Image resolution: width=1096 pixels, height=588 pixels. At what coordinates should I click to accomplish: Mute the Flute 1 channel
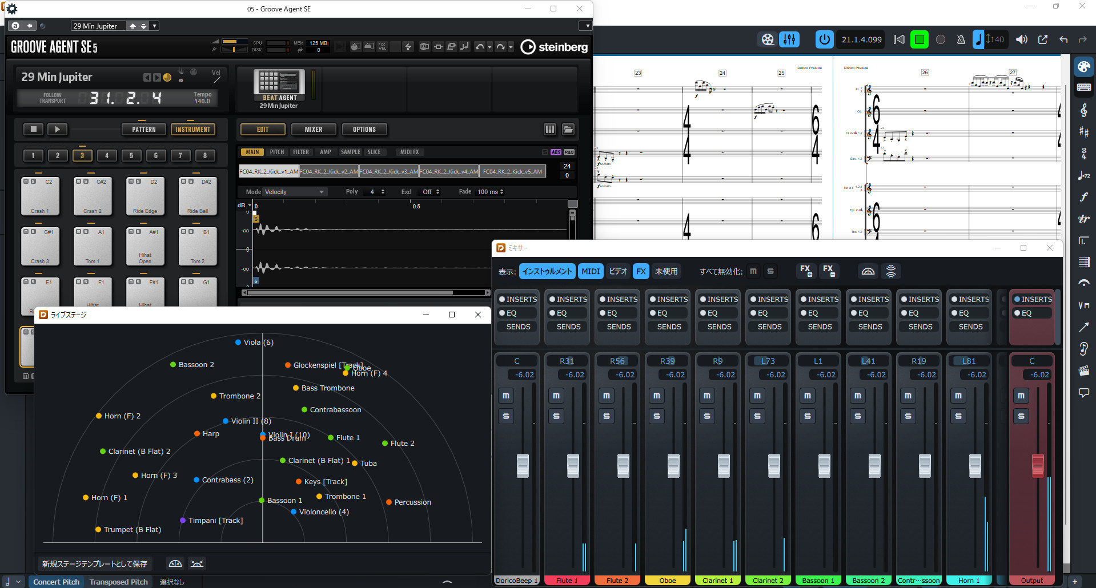click(556, 396)
